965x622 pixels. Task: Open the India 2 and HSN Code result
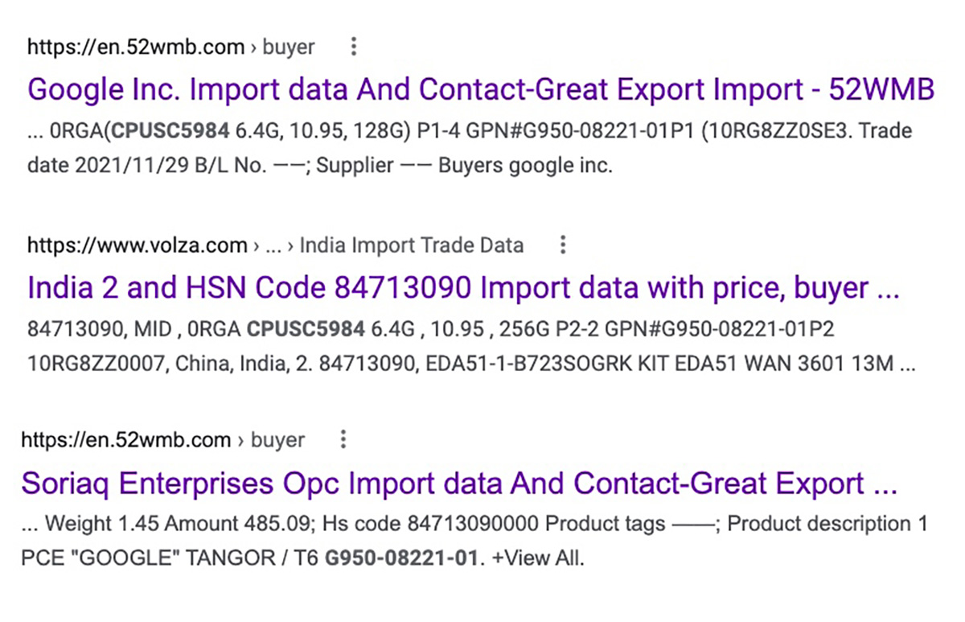(463, 287)
